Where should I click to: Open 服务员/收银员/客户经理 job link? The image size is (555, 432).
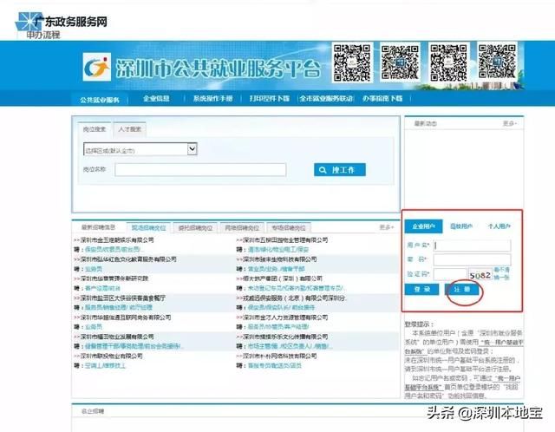(278, 326)
